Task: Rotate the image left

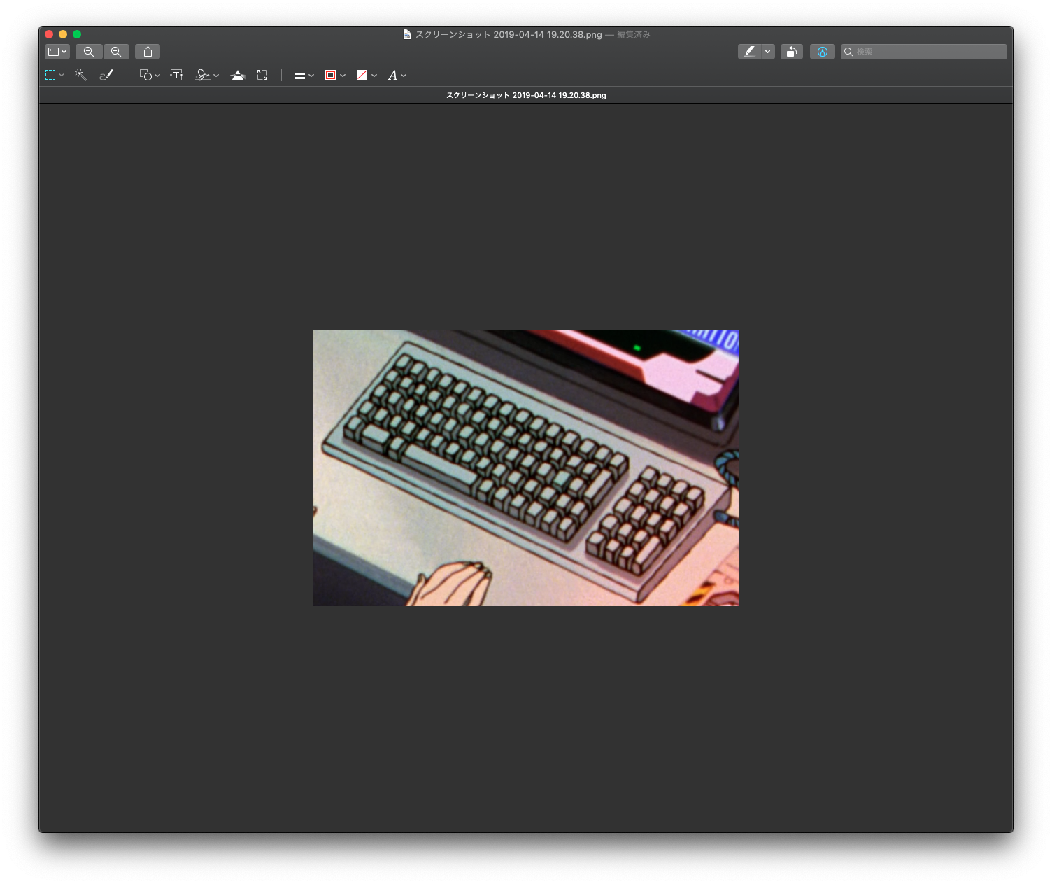Action: coord(791,52)
